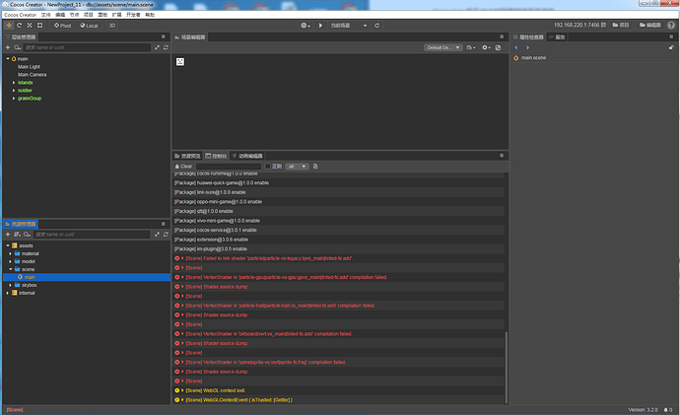Expand the internal database
The width and height of the screenshot is (680, 415).
(x=8, y=293)
